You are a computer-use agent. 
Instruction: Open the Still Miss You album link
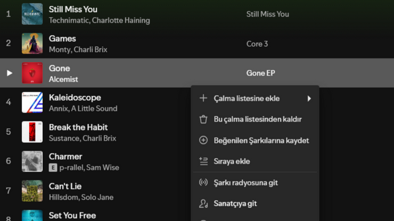point(268,14)
